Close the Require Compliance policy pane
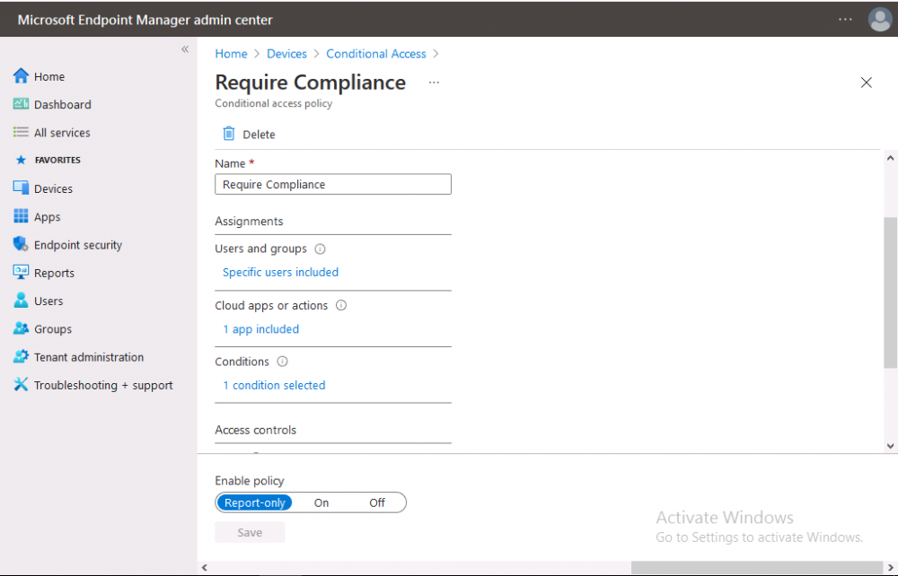Viewport: 898px width, 576px height. 866,83
